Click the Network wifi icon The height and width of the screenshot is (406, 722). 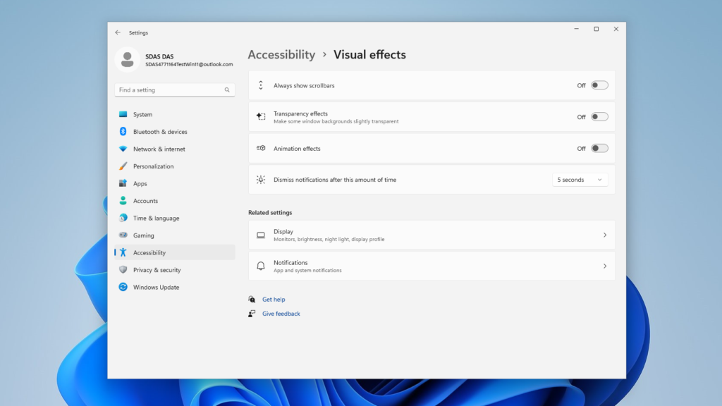(123, 149)
